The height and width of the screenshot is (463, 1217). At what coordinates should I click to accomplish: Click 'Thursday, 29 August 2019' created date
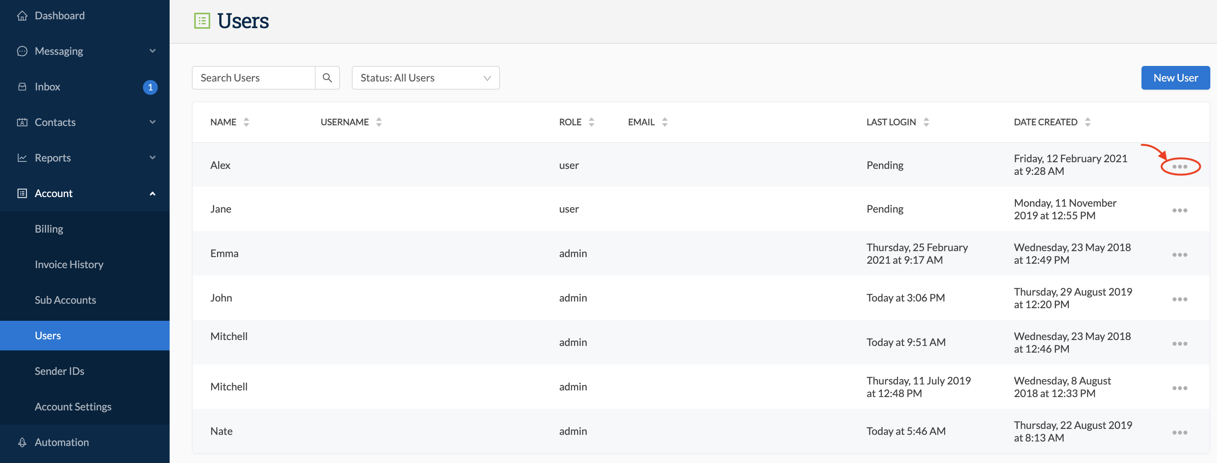tap(1073, 292)
